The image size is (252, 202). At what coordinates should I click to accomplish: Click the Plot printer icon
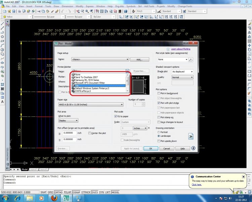tap(19, 11)
